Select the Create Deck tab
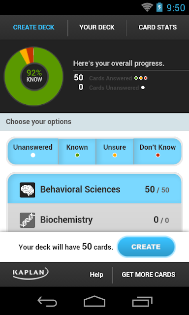Screen dimensions: 189x315 coord(34,28)
